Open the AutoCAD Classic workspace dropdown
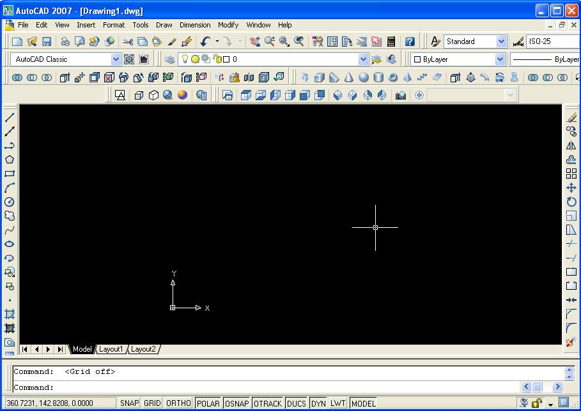The width and height of the screenshot is (581, 411). click(116, 59)
